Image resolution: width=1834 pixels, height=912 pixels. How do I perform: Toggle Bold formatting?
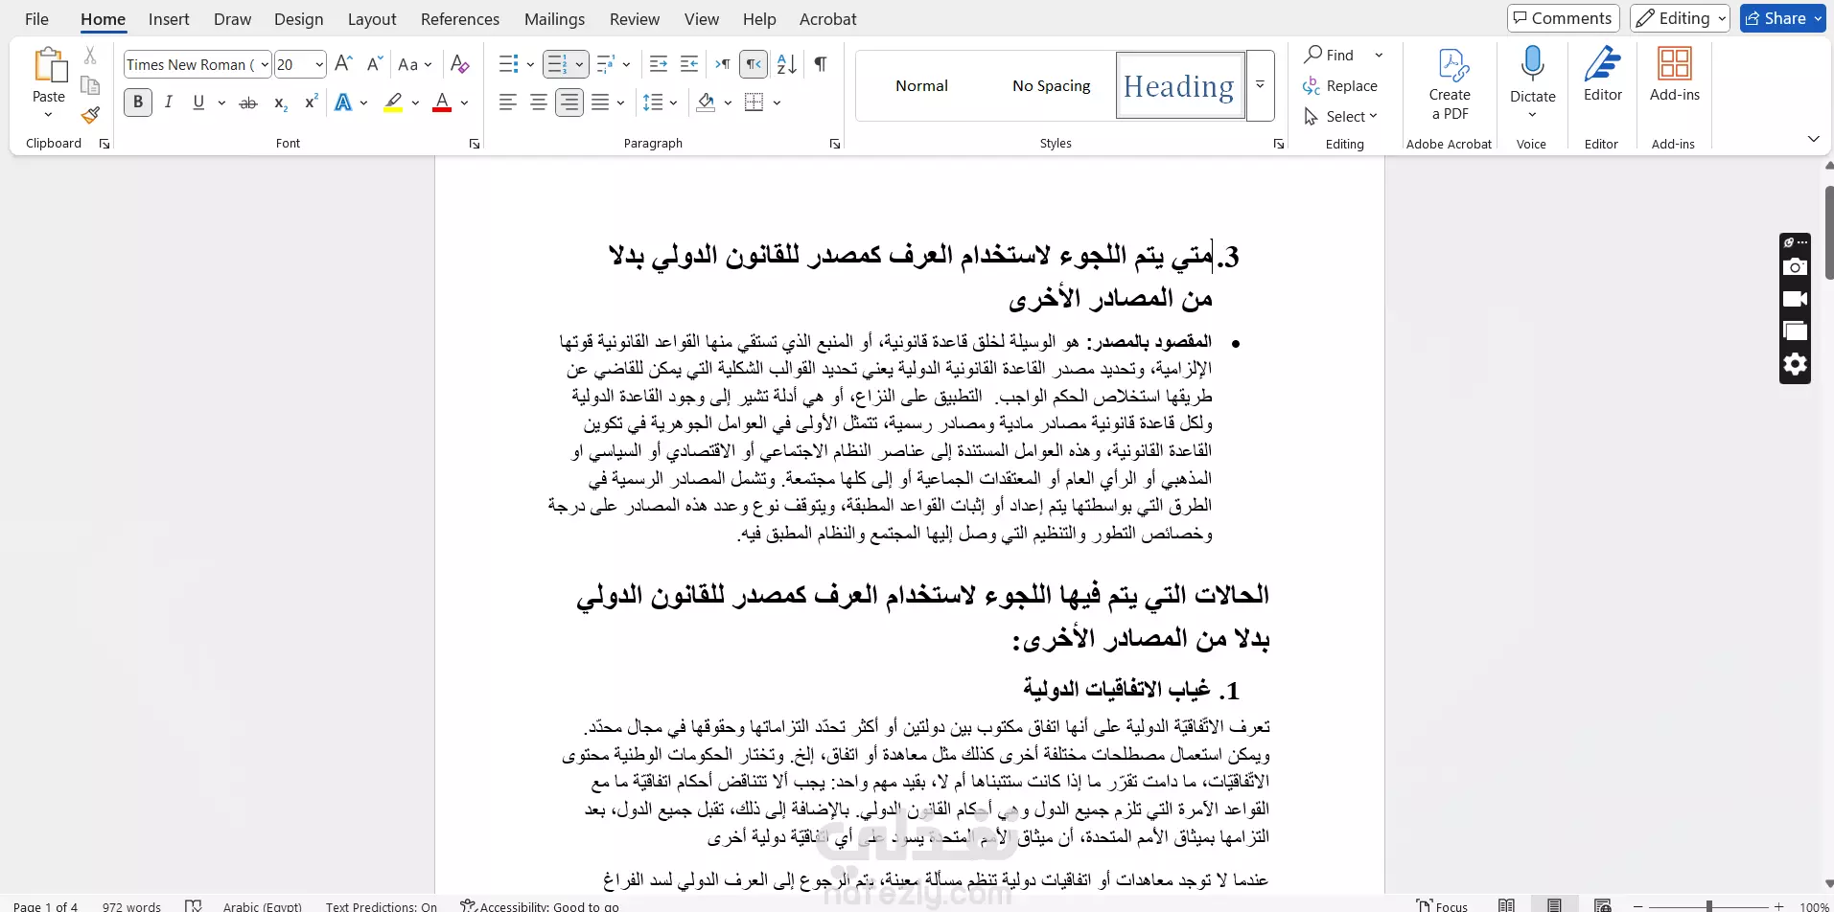tap(138, 103)
